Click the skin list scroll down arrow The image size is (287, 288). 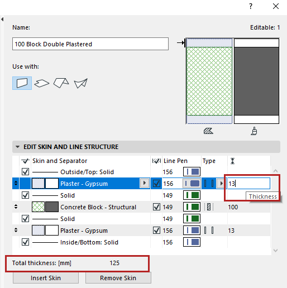pos(276,251)
